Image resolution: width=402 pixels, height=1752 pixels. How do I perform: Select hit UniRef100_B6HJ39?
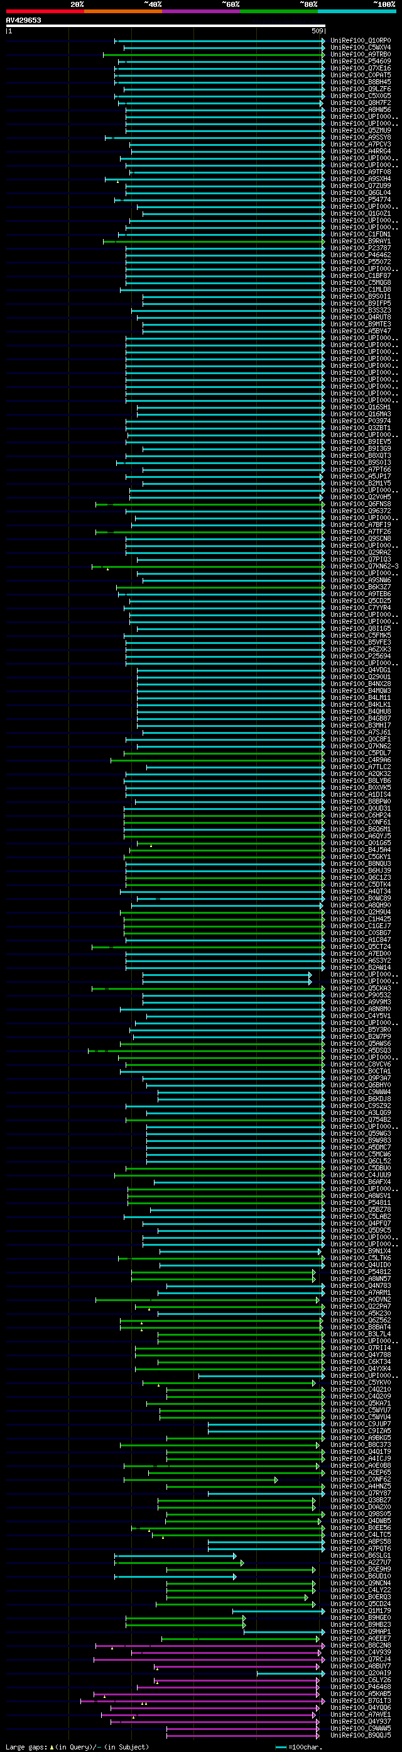coord(361,870)
